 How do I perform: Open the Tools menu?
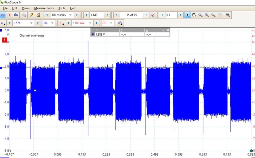click(x=62, y=8)
